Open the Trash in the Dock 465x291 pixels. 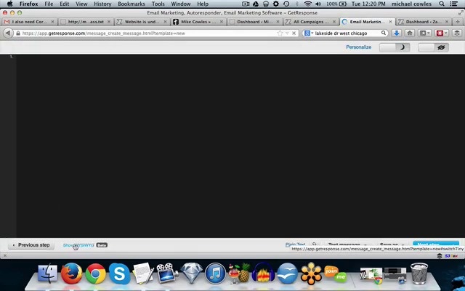pyautogui.click(x=419, y=274)
